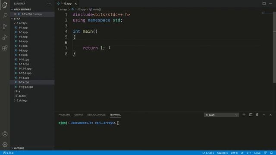
Task: Select 1-15.cpp in the file tree
Action: 24,82
